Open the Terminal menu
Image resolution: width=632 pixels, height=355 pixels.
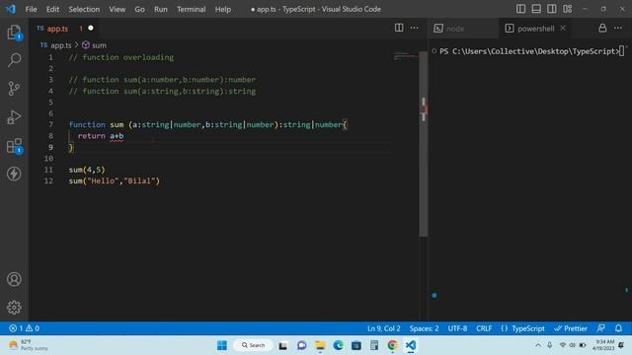pyautogui.click(x=191, y=9)
